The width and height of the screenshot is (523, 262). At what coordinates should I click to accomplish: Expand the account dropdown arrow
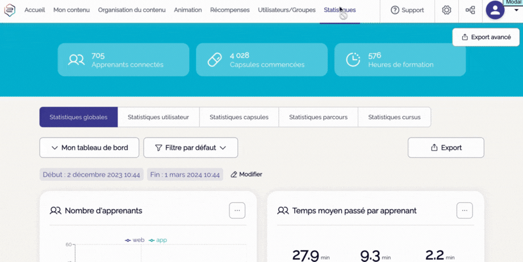(516, 10)
